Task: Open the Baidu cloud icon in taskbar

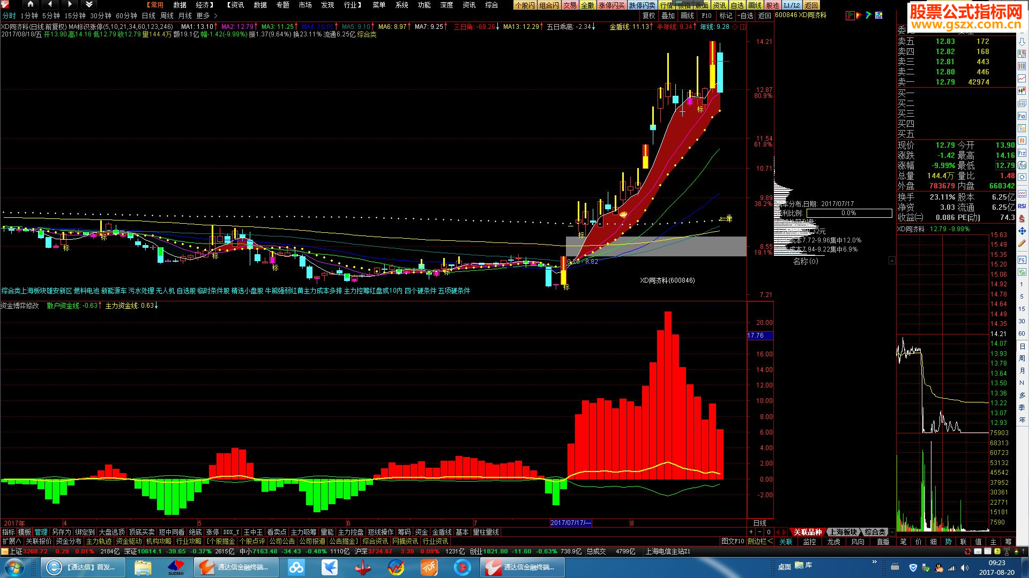Action: pyautogui.click(x=296, y=567)
